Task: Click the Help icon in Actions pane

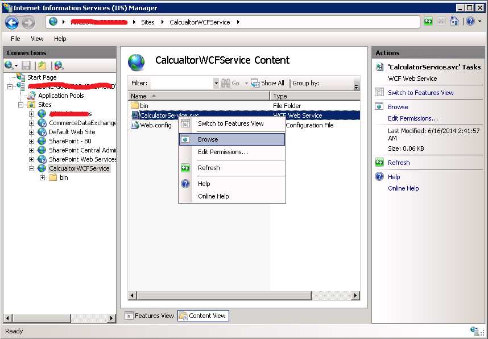Action: pyautogui.click(x=379, y=176)
